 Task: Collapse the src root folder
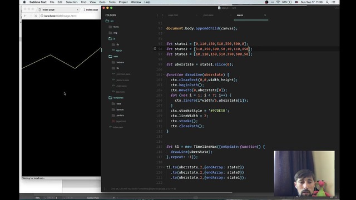pos(107,21)
